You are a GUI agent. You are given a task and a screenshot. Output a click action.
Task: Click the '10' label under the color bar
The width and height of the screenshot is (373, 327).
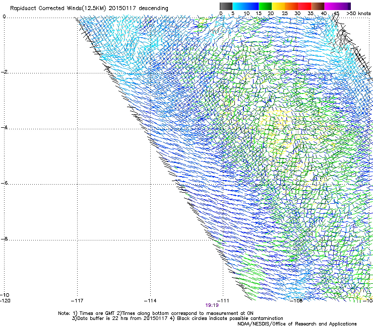[246, 14]
